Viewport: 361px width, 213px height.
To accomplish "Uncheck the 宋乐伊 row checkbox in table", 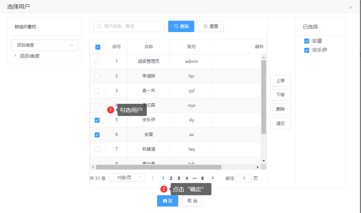I will [97, 120].
